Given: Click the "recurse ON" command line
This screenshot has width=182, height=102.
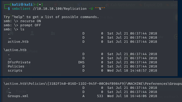Looking at the screenshot, I should [x=22, y=21].
